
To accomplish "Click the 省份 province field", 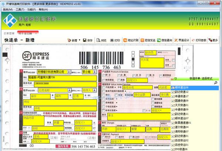I will [40, 96].
